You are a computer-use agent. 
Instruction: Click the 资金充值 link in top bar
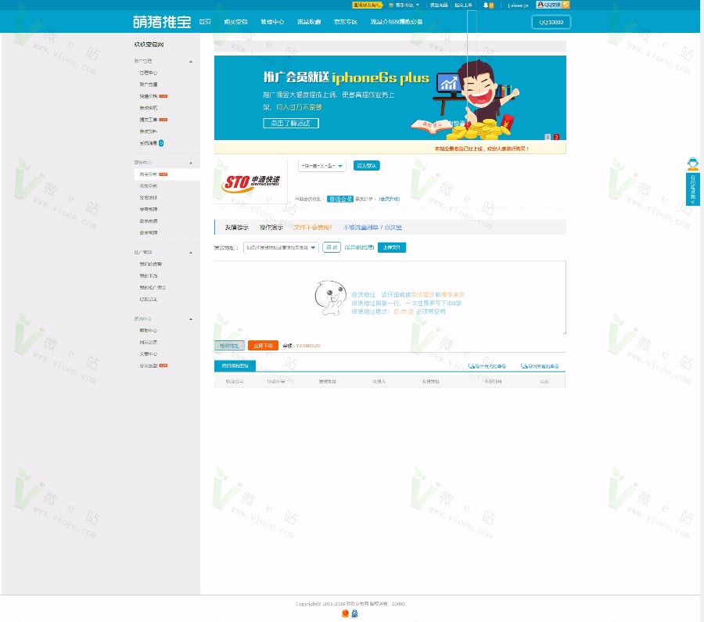coord(439,5)
